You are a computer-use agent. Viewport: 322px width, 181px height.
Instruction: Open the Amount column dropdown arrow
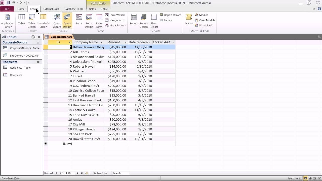click(x=126, y=42)
